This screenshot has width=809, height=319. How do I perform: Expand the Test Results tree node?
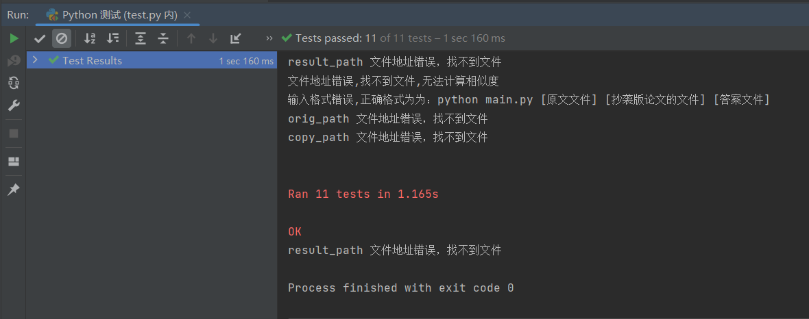pyautogui.click(x=36, y=60)
